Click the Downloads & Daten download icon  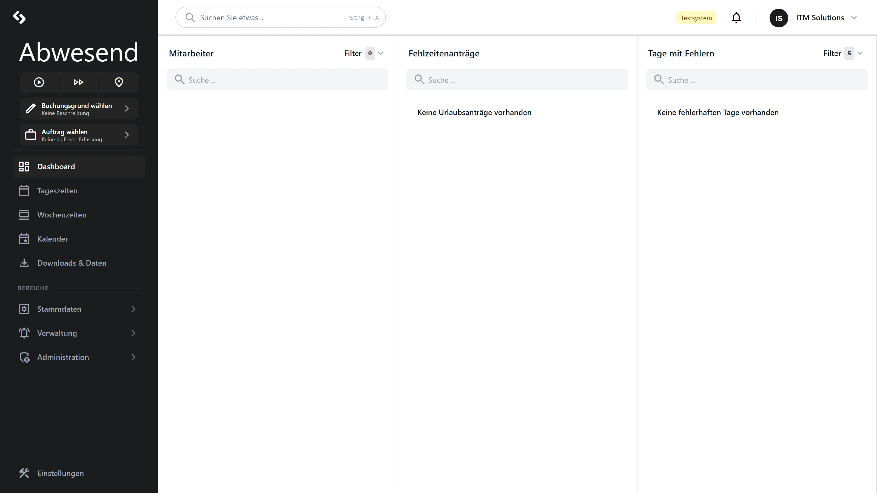pos(24,263)
